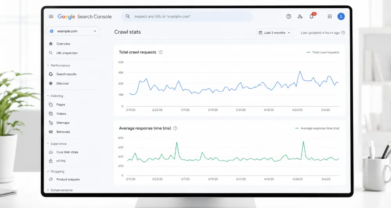The height and width of the screenshot is (208, 391).
Task: Collapse the Indexing section
Action: coord(48,96)
